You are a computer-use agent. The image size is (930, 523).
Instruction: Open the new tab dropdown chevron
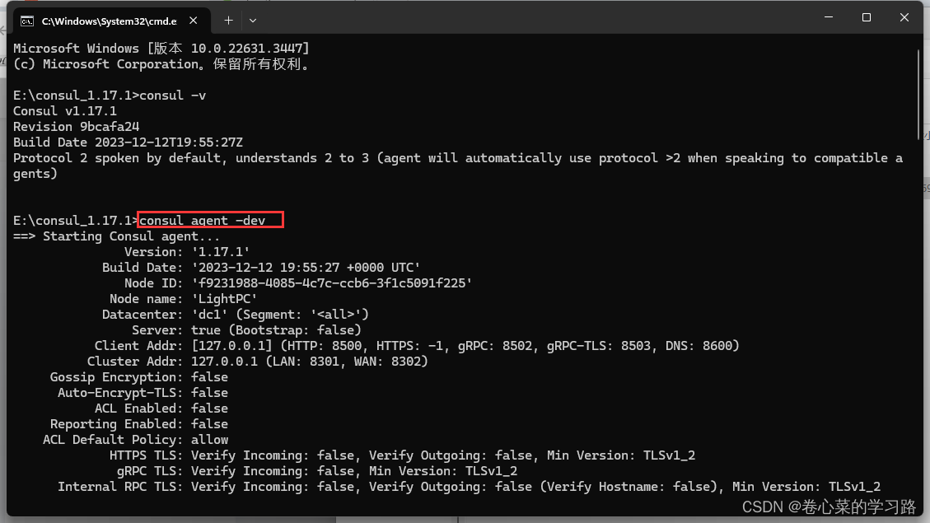[252, 21]
